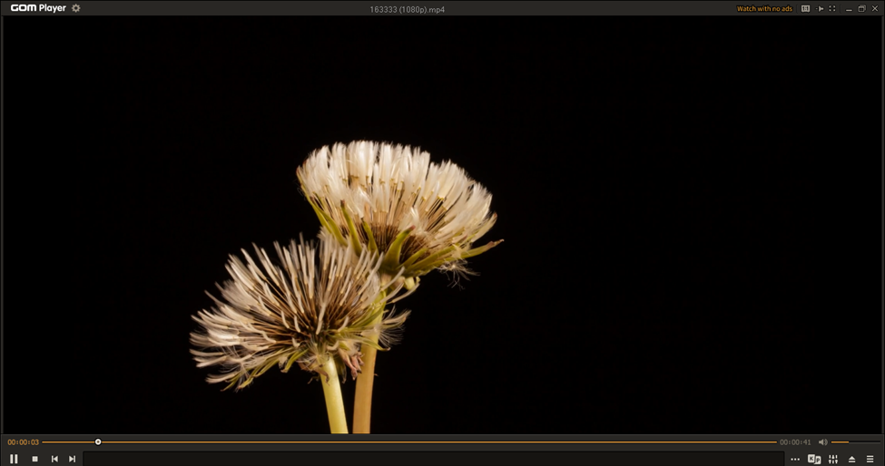
Task: Open the playlist hamburger icon
Action: point(870,460)
